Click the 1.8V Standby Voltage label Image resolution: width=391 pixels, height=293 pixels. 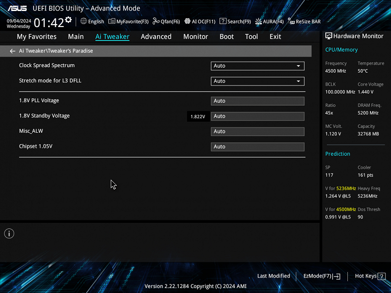coord(45,116)
